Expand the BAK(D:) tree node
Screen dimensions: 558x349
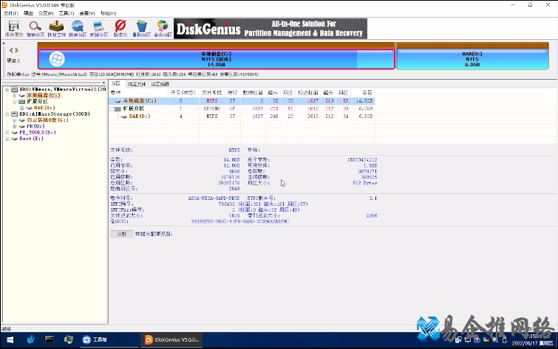[x=21, y=108]
